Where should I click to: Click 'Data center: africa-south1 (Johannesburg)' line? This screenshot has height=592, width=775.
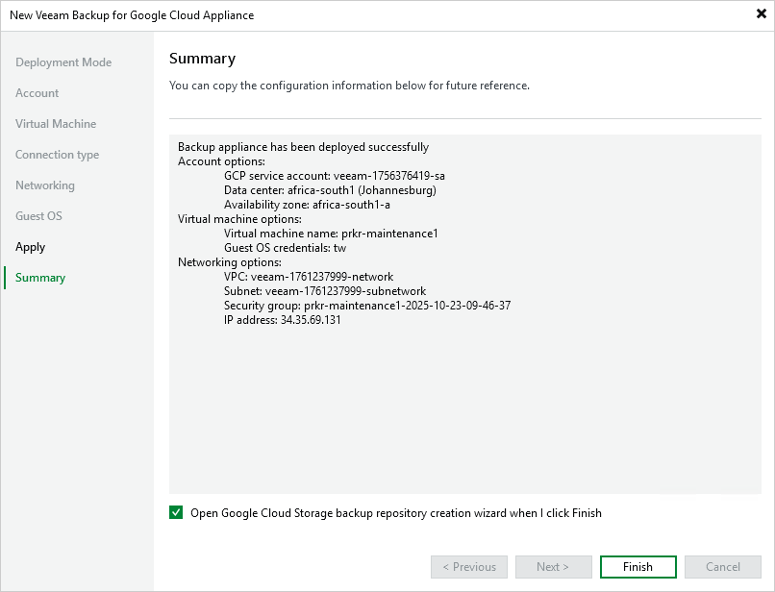click(330, 190)
